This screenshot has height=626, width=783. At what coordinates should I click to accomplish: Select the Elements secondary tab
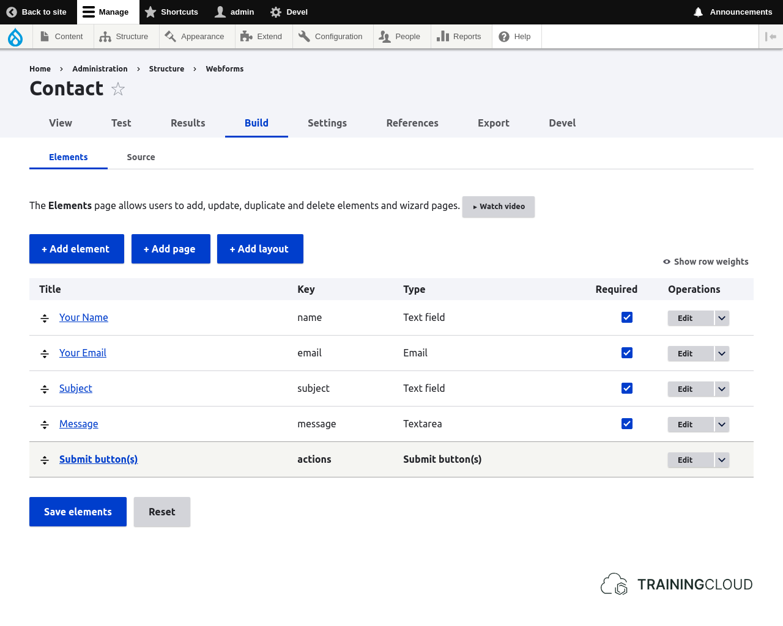pos(69,157)
